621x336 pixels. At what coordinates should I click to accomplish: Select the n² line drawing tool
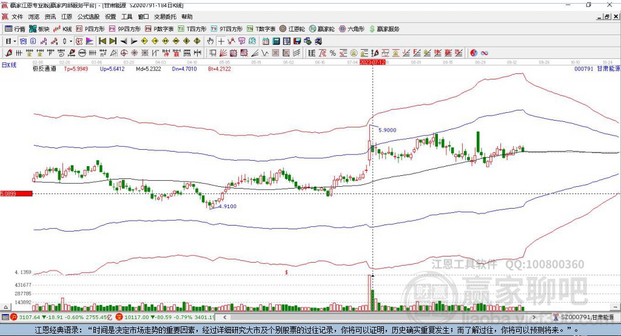point(103,53)
